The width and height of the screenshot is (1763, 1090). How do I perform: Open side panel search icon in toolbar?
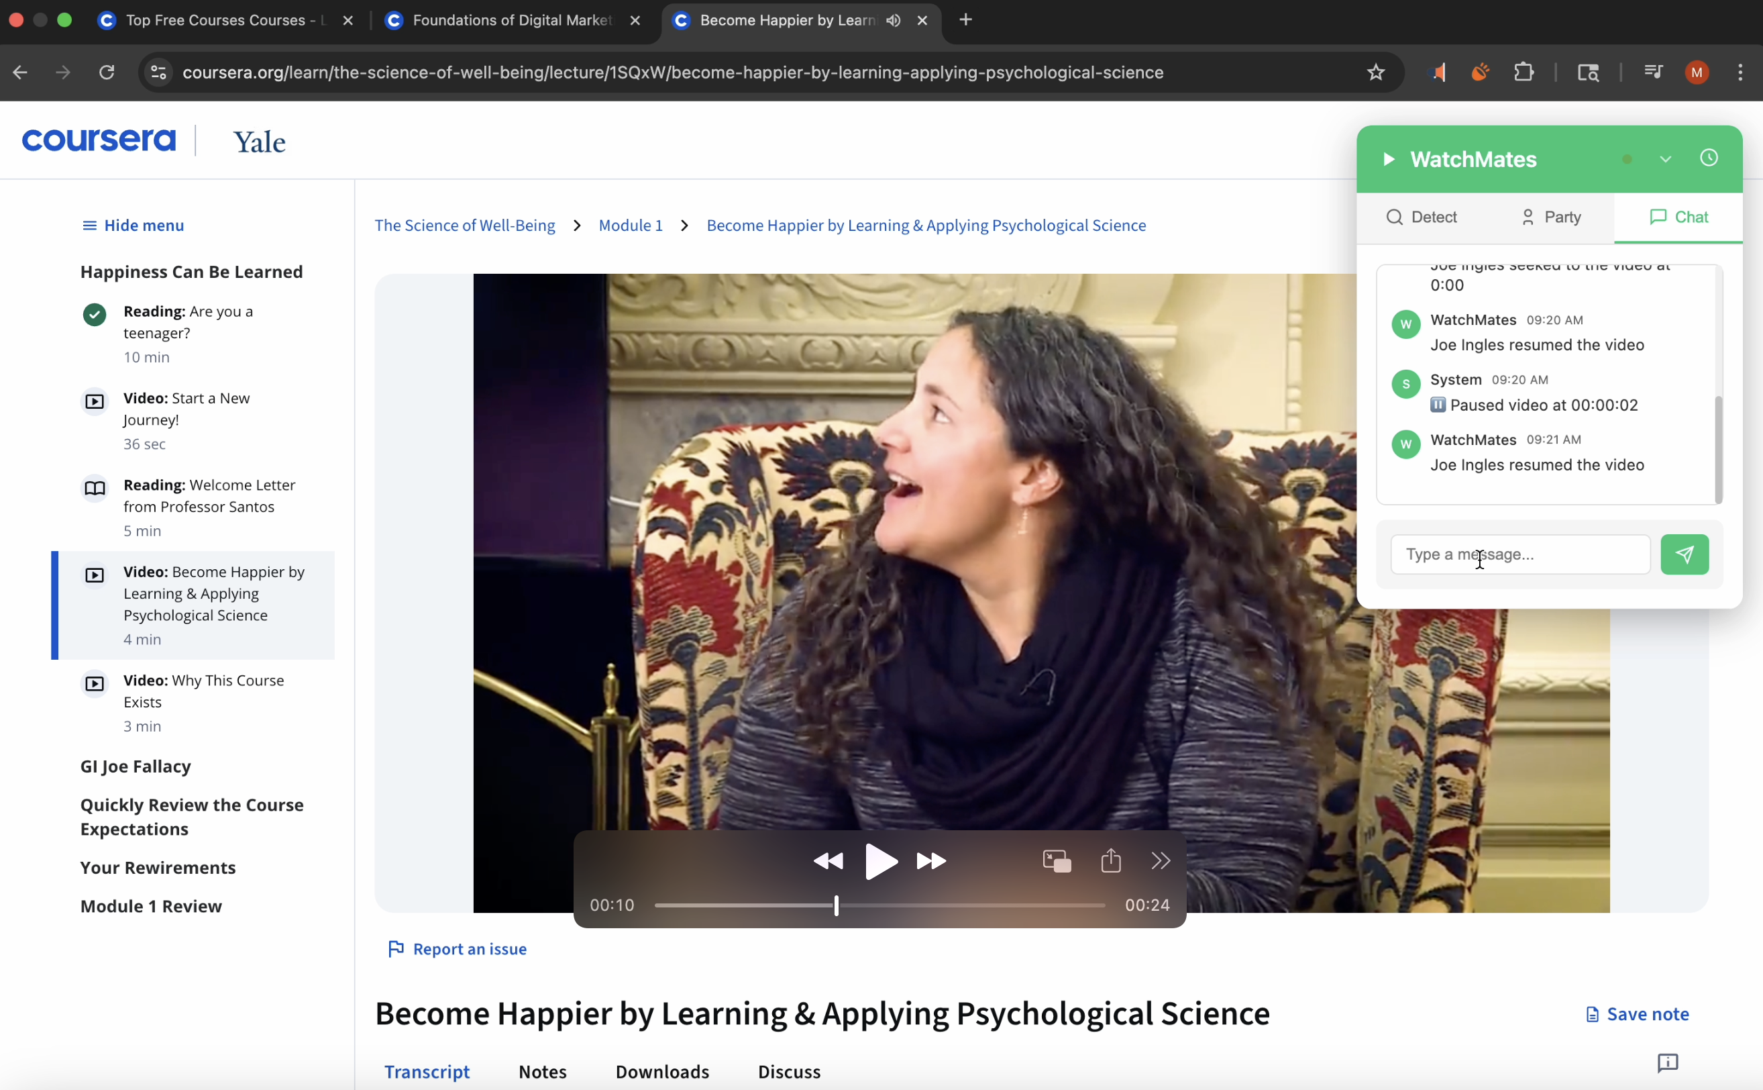point(1588,72)
